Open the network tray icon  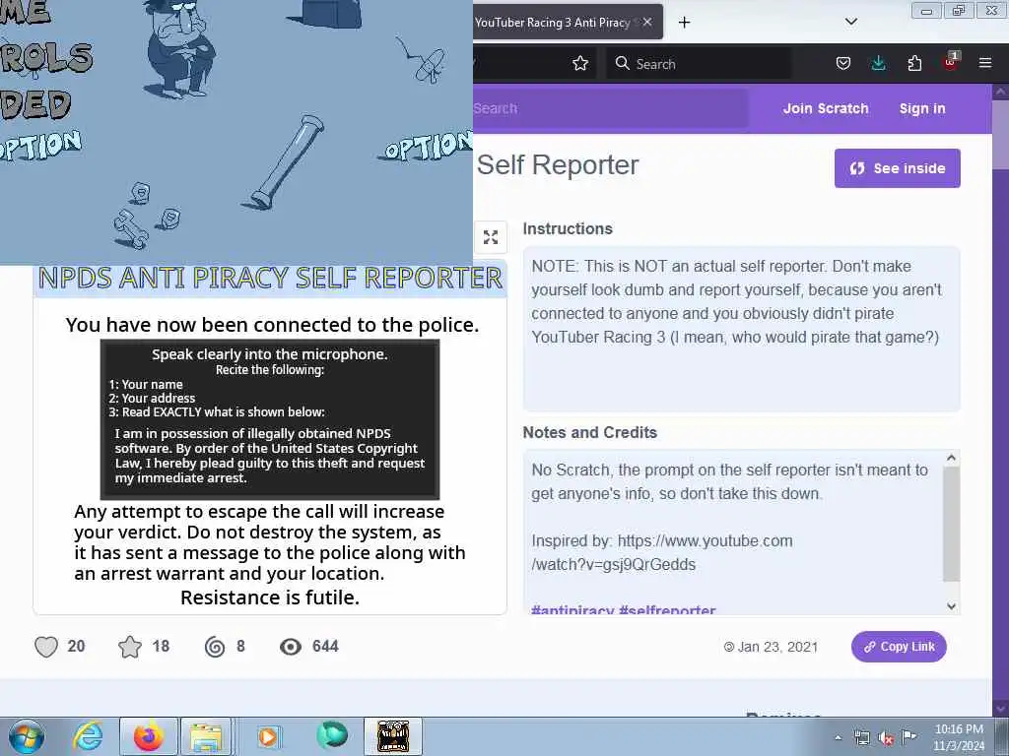click(861, 737)
